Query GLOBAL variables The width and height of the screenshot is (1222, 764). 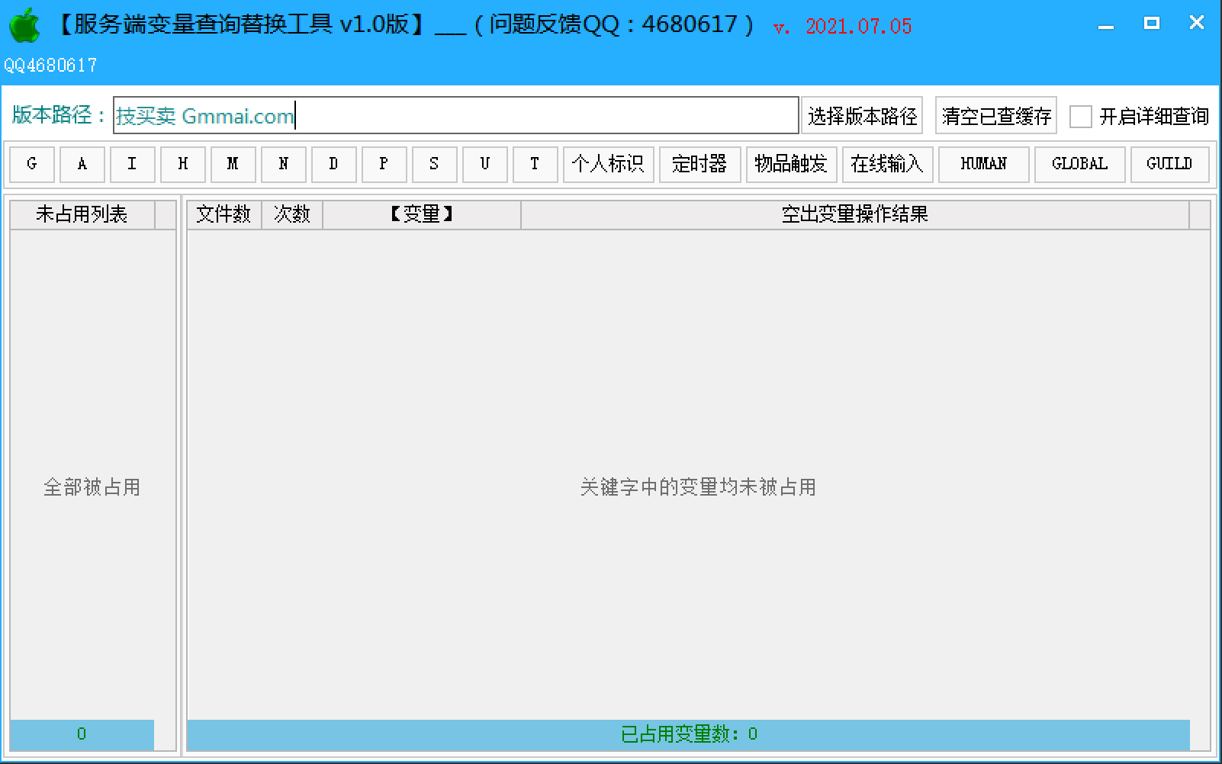click(1080, 164)
